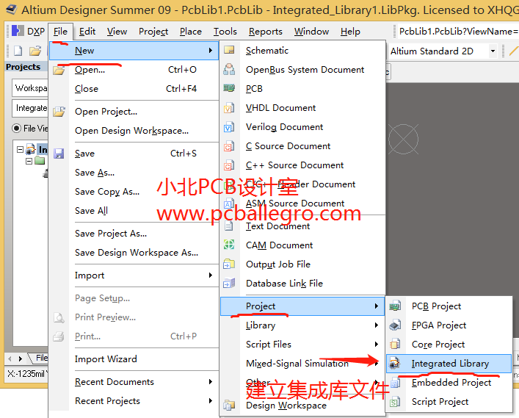Viewport: 519px width, 418px height.
Task: Open the Altium Standard 2D view dropdown
Action: (x=493, y=51)
